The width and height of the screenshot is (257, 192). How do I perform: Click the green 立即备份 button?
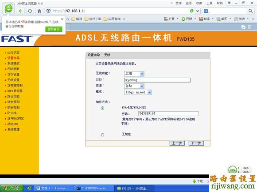[54, 29]
